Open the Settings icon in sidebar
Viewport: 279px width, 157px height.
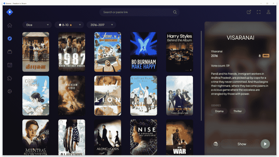coord(10,91)
